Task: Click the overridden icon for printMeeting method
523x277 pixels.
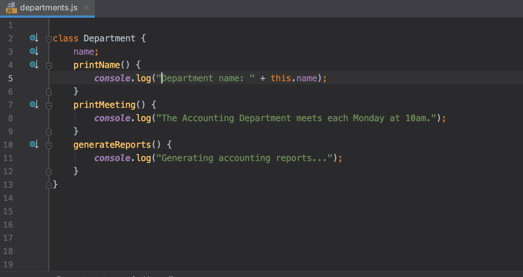Action: pyautogui.click(x=33, y=104)
